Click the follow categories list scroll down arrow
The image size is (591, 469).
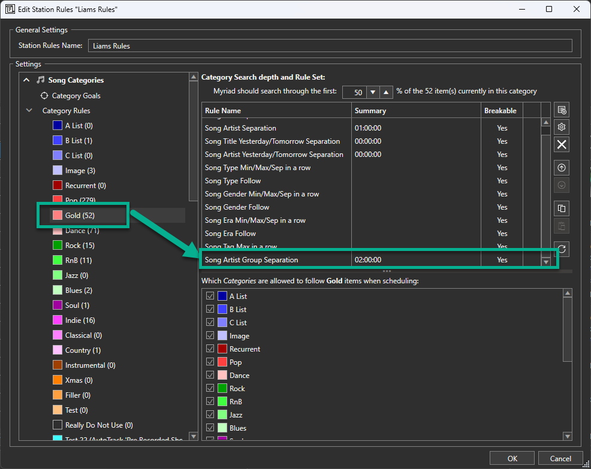[568, 436]
